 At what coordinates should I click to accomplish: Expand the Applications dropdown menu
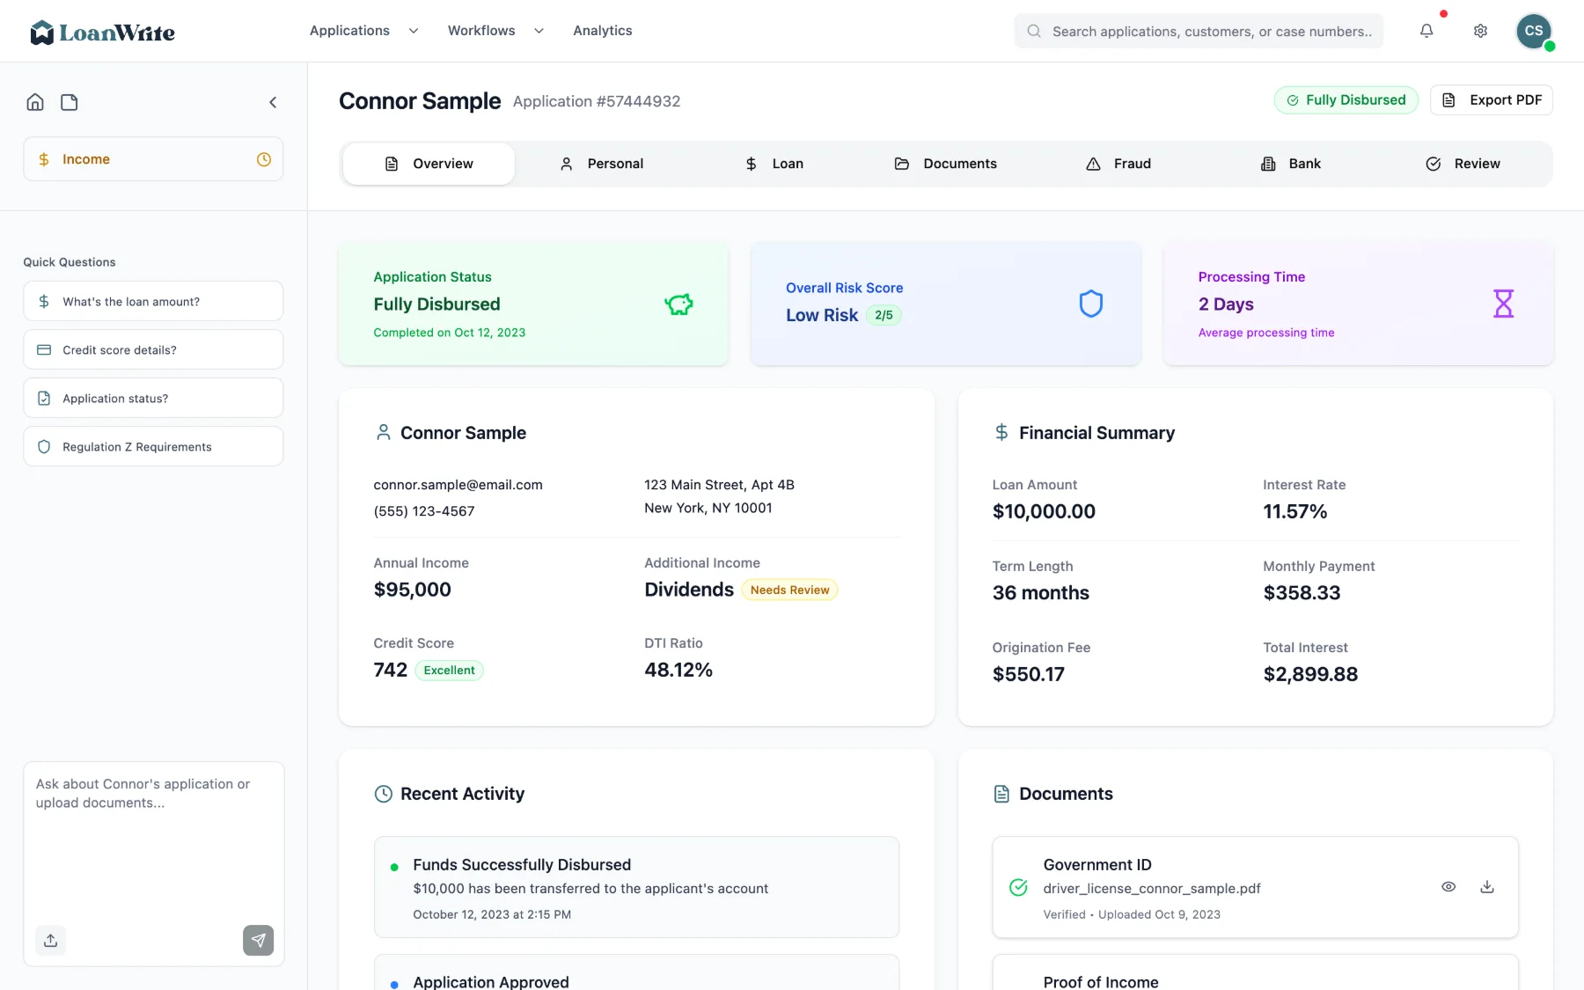tap(363, 31)
